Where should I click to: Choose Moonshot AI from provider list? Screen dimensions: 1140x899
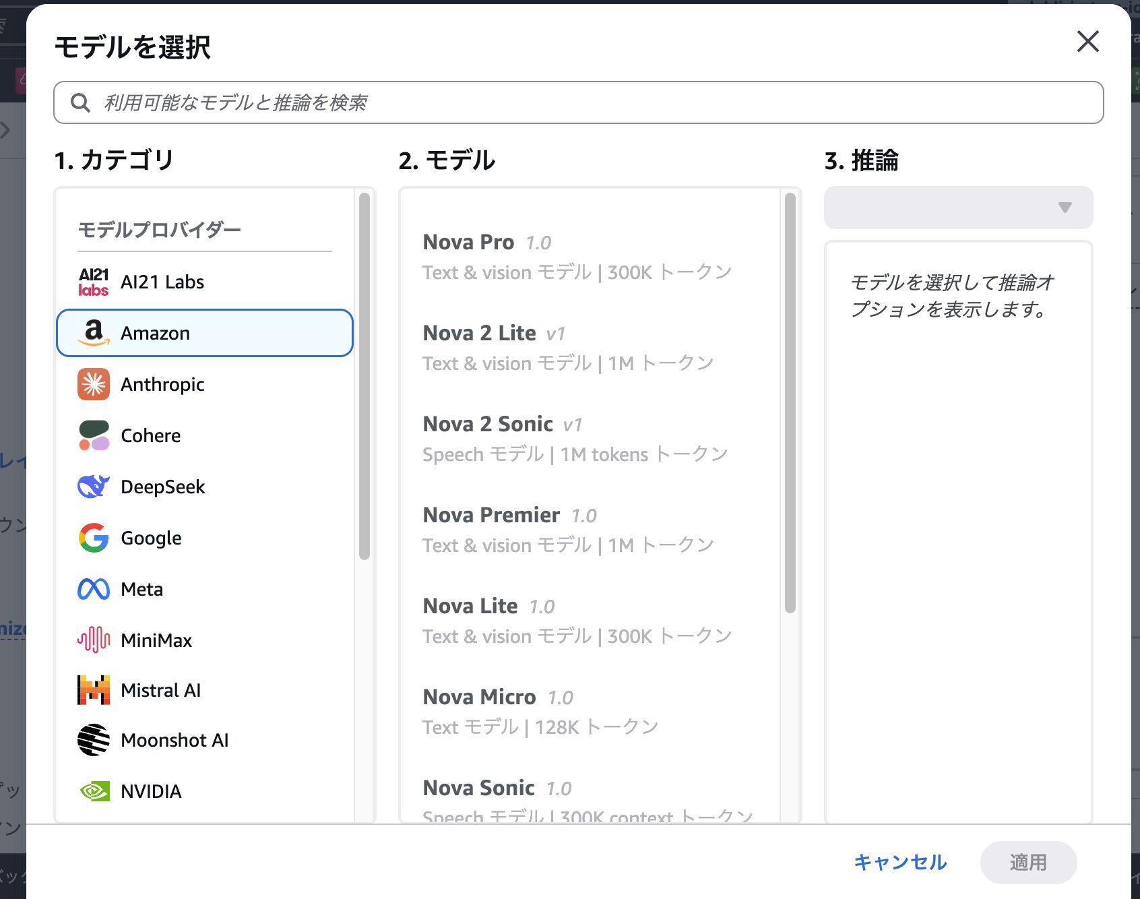coord(175,741)
